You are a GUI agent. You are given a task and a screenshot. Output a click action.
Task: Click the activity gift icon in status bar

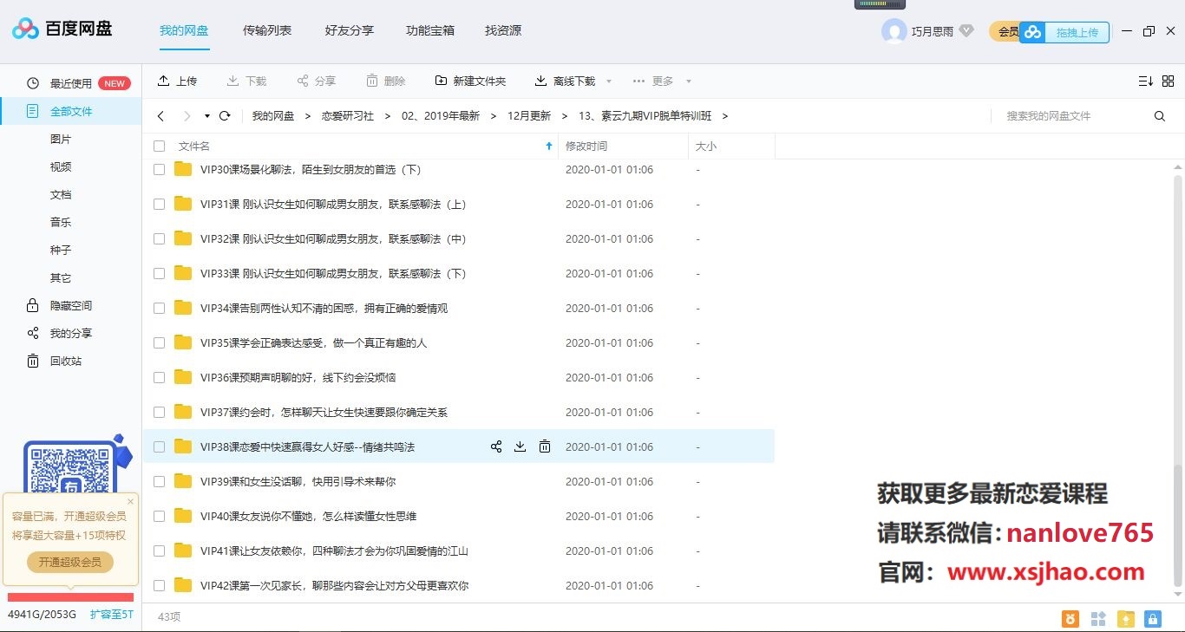(1070, 618)
